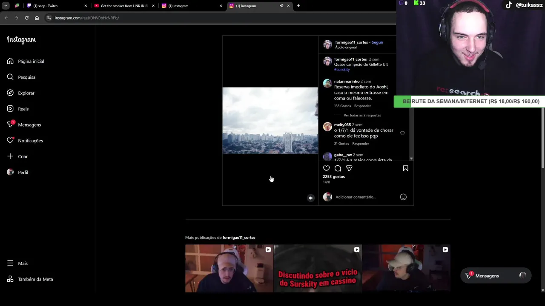Open formigao11_cortes link under Mais publicações

click(x=239, y=238)
